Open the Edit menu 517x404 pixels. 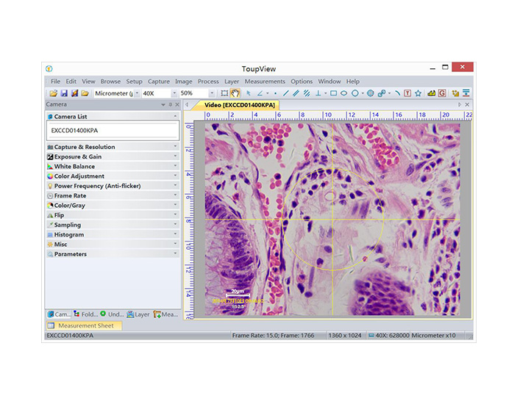click(71, 82)
